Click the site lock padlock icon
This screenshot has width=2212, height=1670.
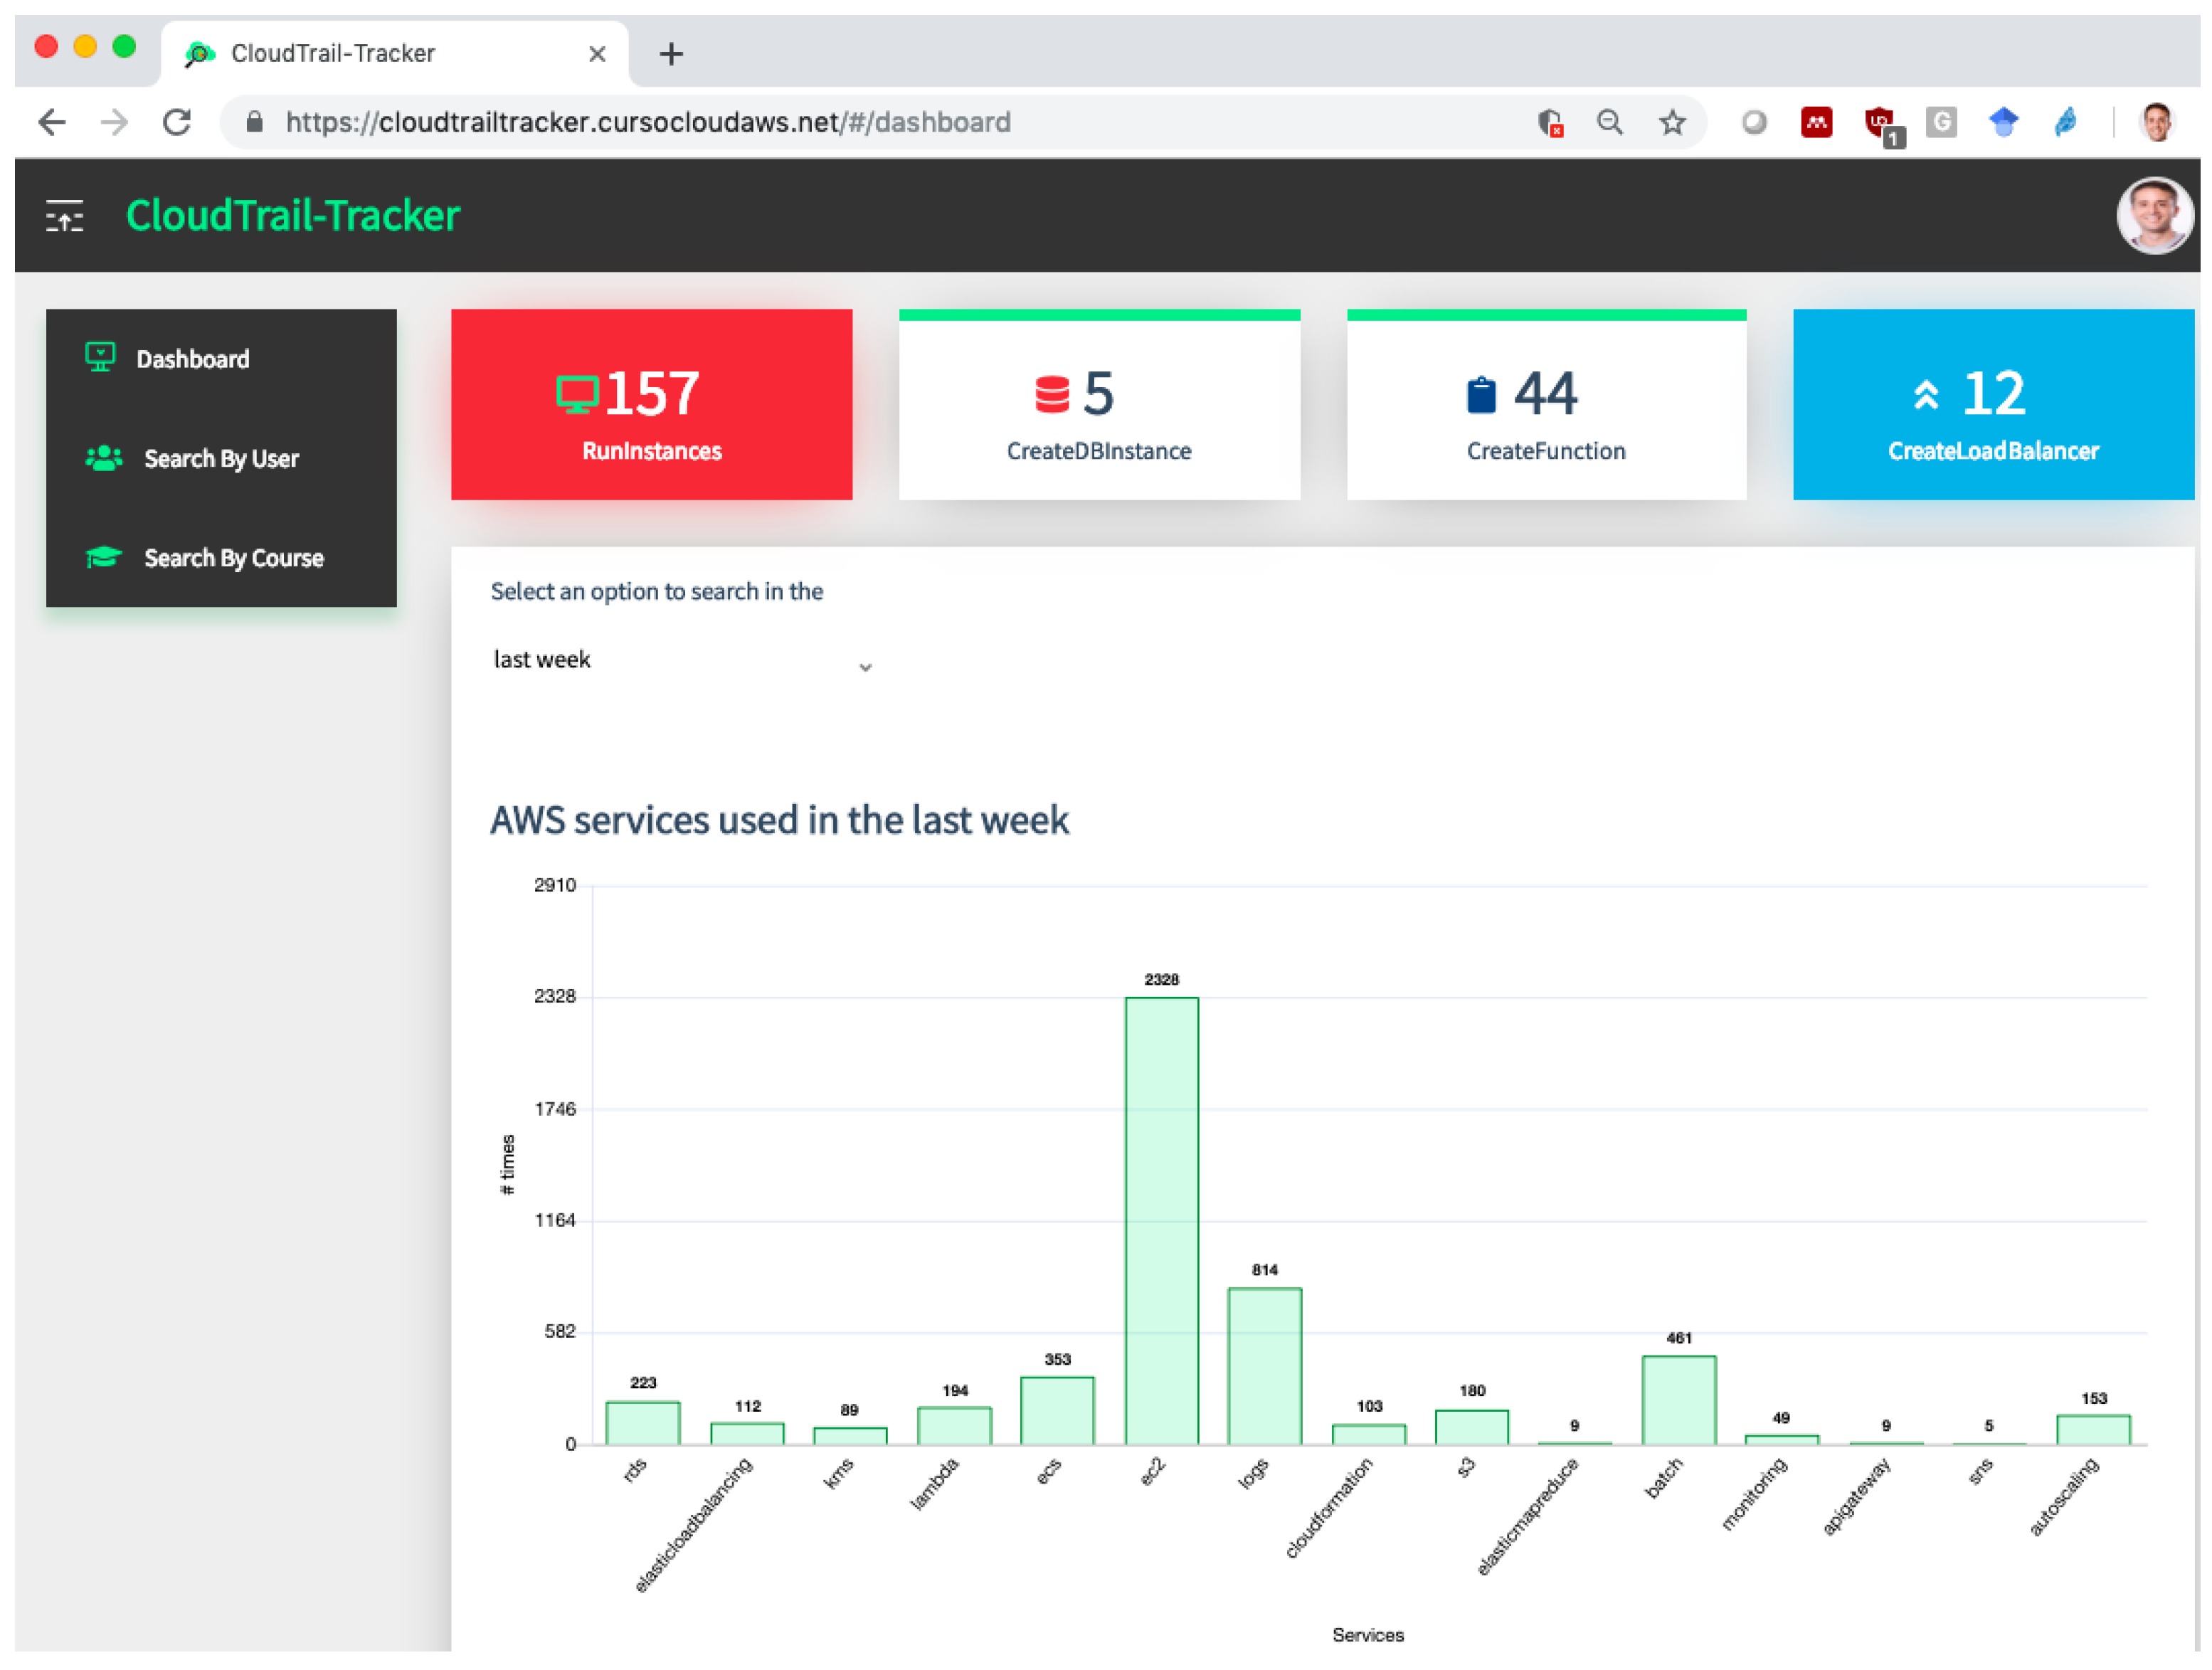(254, 122)
